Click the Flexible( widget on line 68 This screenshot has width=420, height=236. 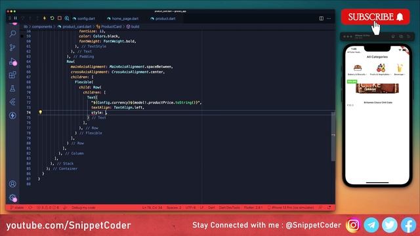(84, 82)
